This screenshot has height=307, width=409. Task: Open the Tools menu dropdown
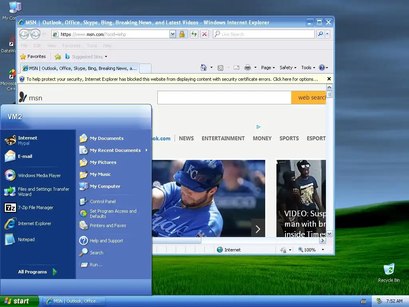pos(308,68)
